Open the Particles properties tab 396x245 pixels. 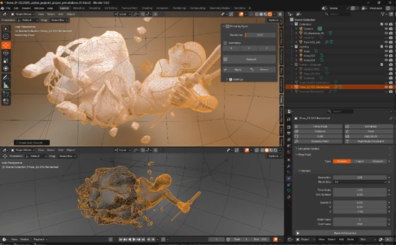288,173
